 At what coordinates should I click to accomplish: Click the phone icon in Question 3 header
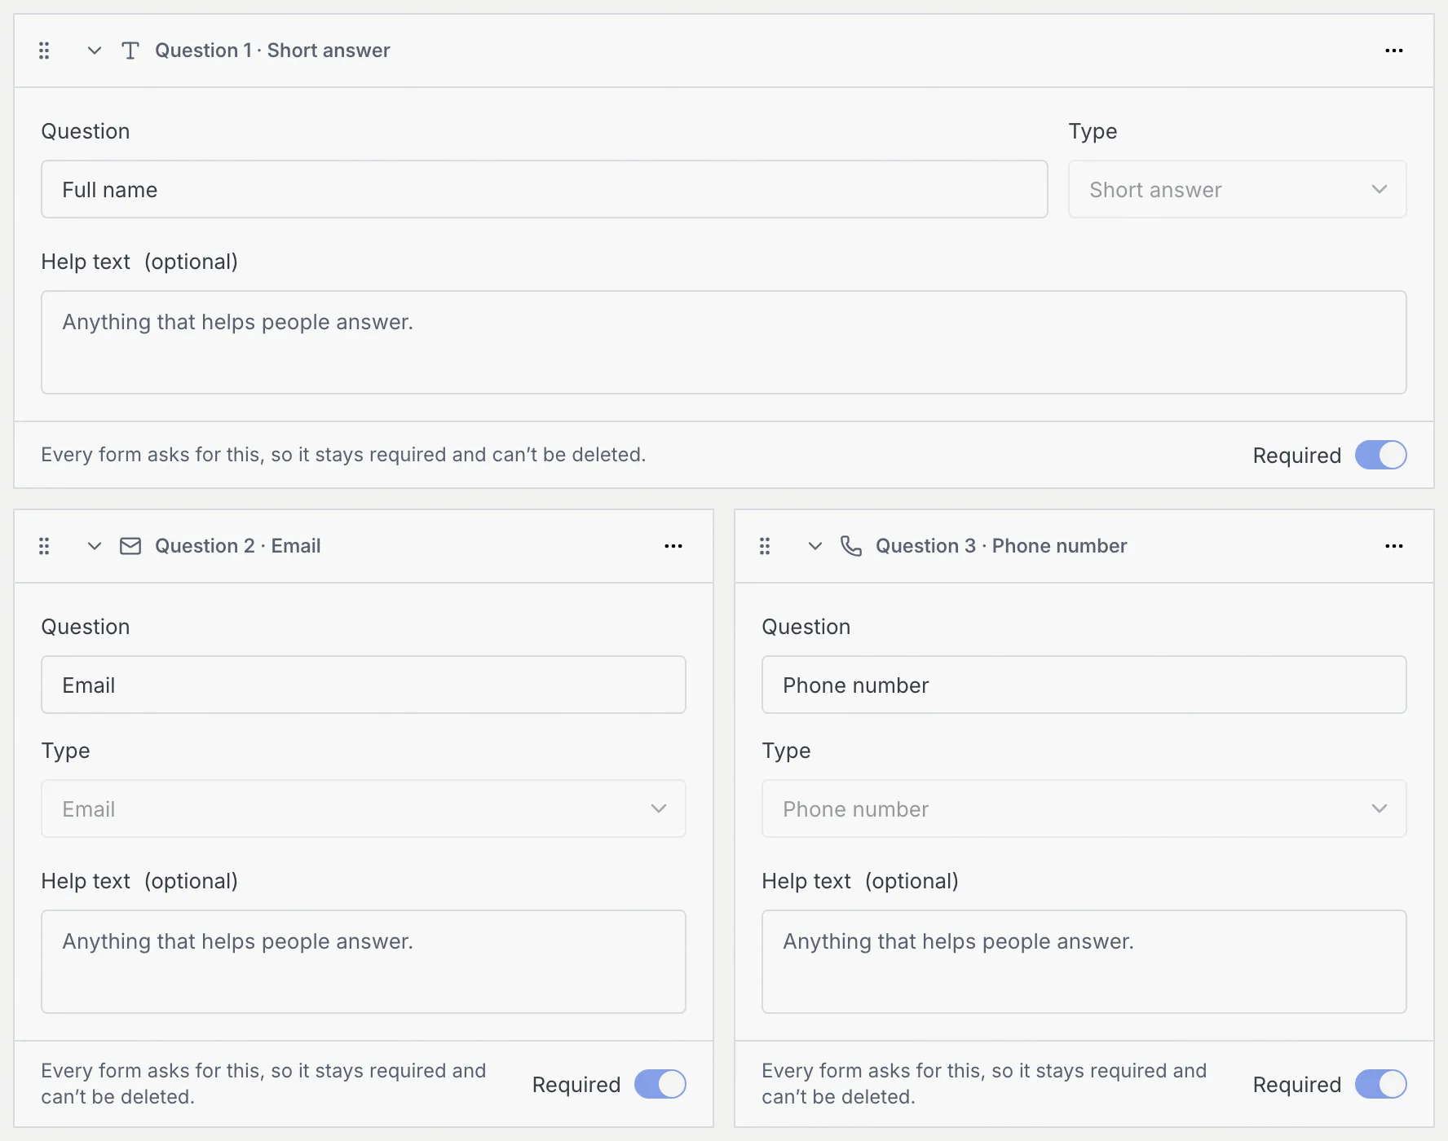pos(851,546)
